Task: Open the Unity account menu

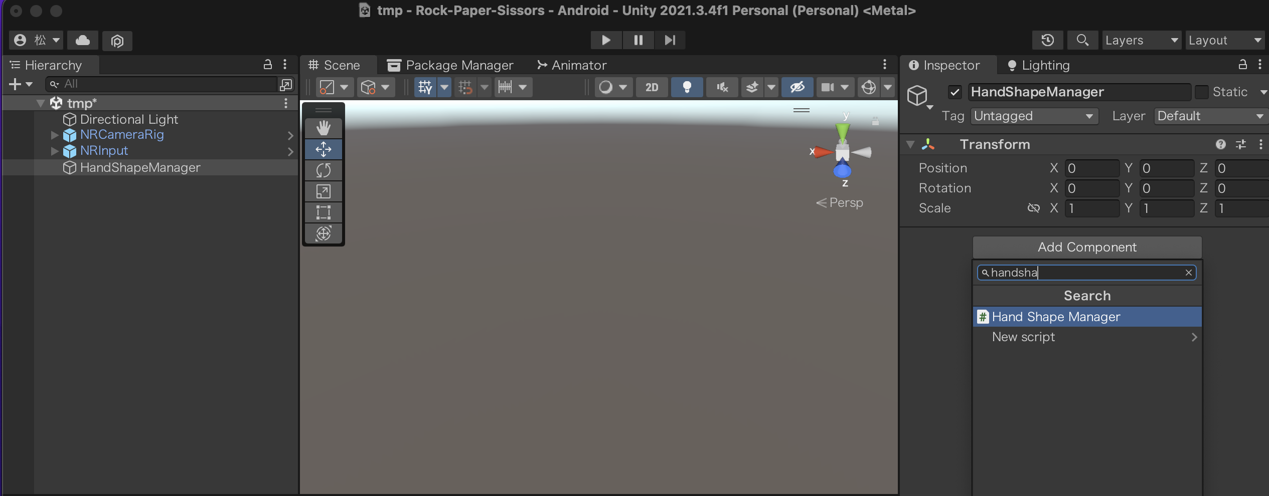Action: (36, 40)
